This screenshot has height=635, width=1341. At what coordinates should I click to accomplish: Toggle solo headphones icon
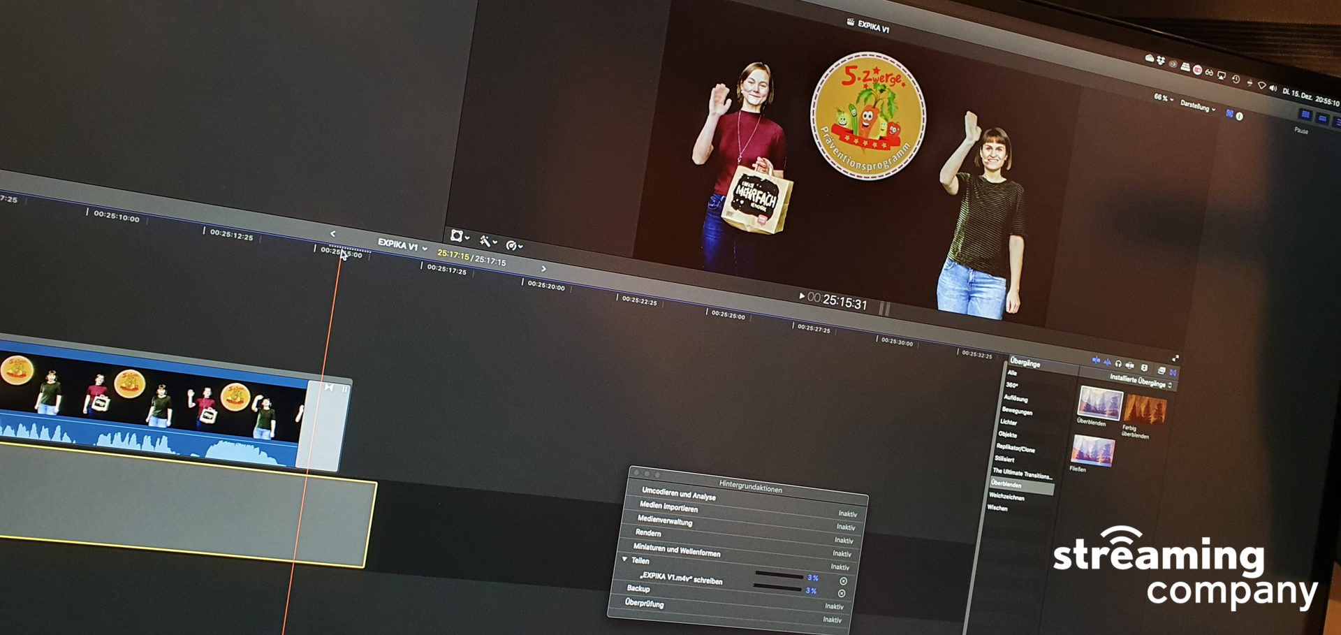point(1118,363)
